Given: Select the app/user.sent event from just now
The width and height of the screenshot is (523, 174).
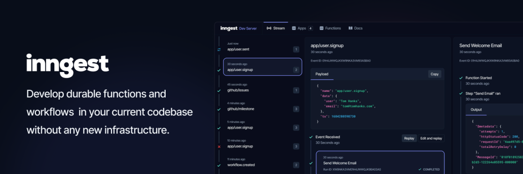Looking at the screenshot, I should pos(262,47).
